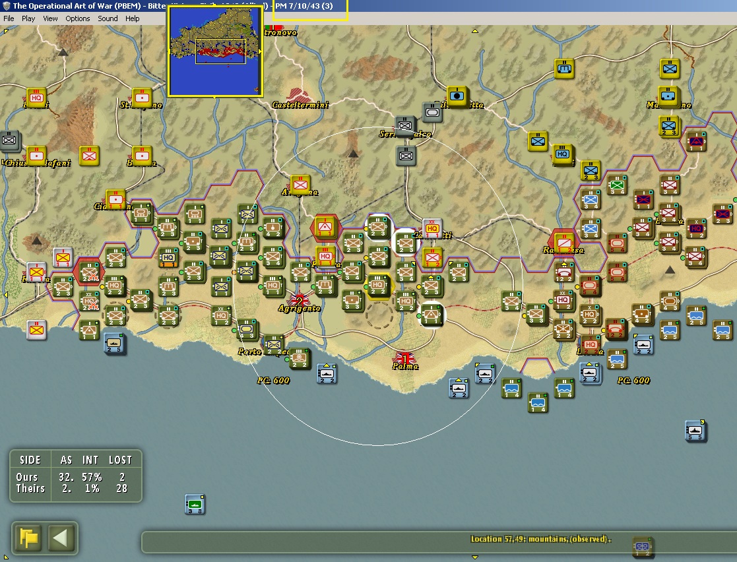Select infantry unit marked with crossed swords
This screenshot has height=562, width=737.
point(90,272)
